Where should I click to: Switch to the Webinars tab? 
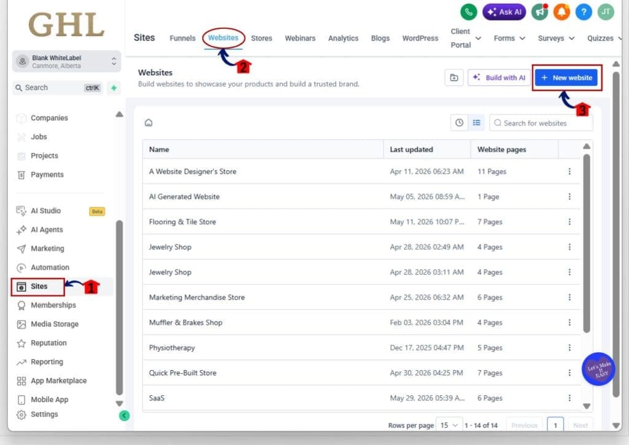coord(300,38)
